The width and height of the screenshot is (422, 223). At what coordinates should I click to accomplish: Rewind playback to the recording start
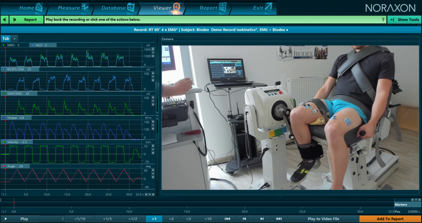click(228, 218)
